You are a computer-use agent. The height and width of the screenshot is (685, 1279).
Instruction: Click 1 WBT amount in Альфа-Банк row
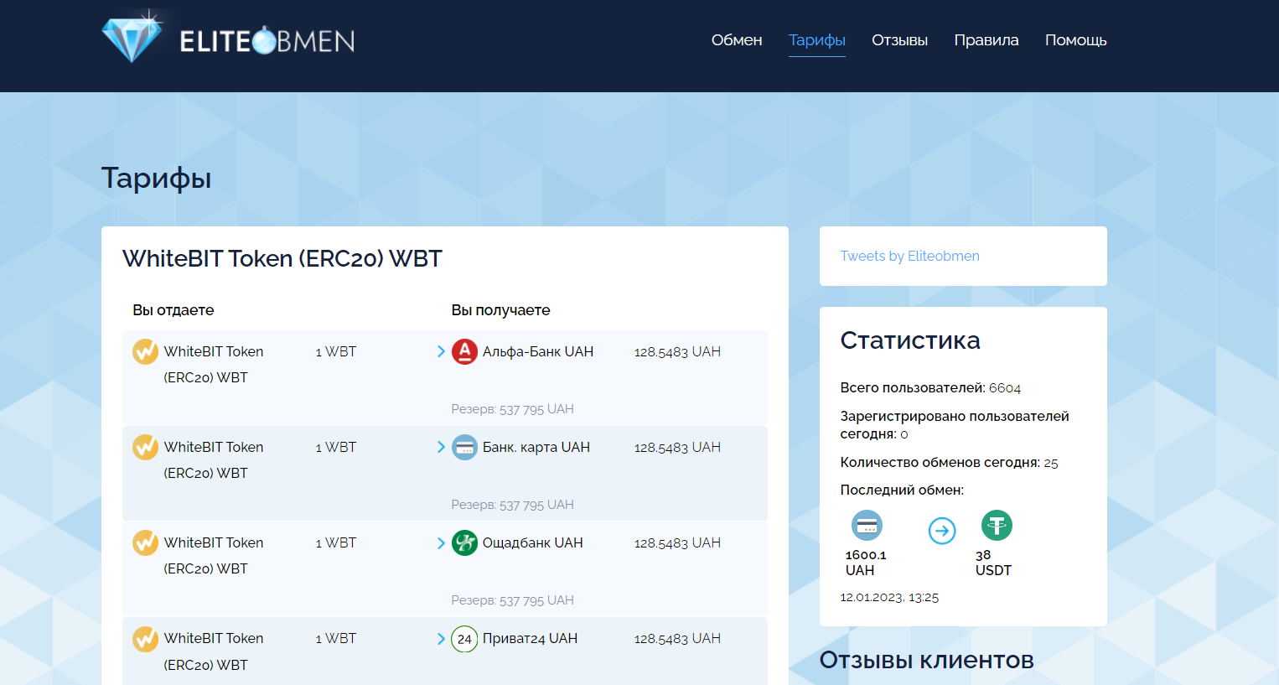tap(336, 352)
